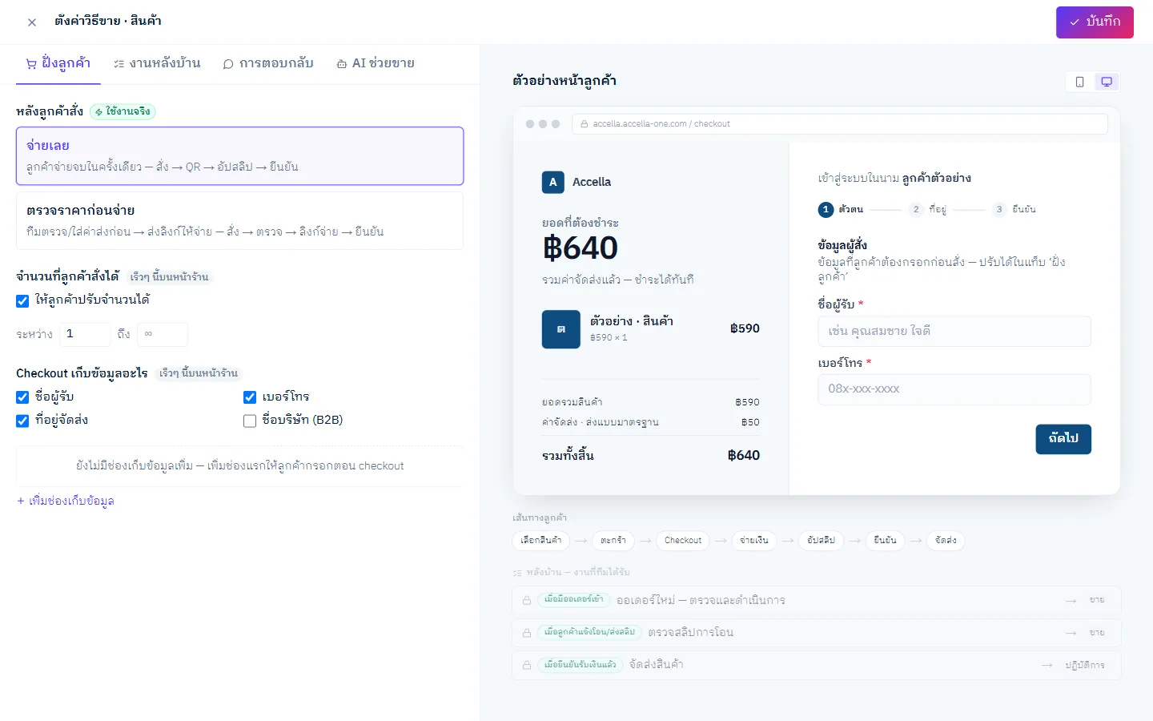This screenshot has height=721, width=1153.
Task: Click lock icon on จัดส่งสินค้า row
Action: click(x=527, y=664)
